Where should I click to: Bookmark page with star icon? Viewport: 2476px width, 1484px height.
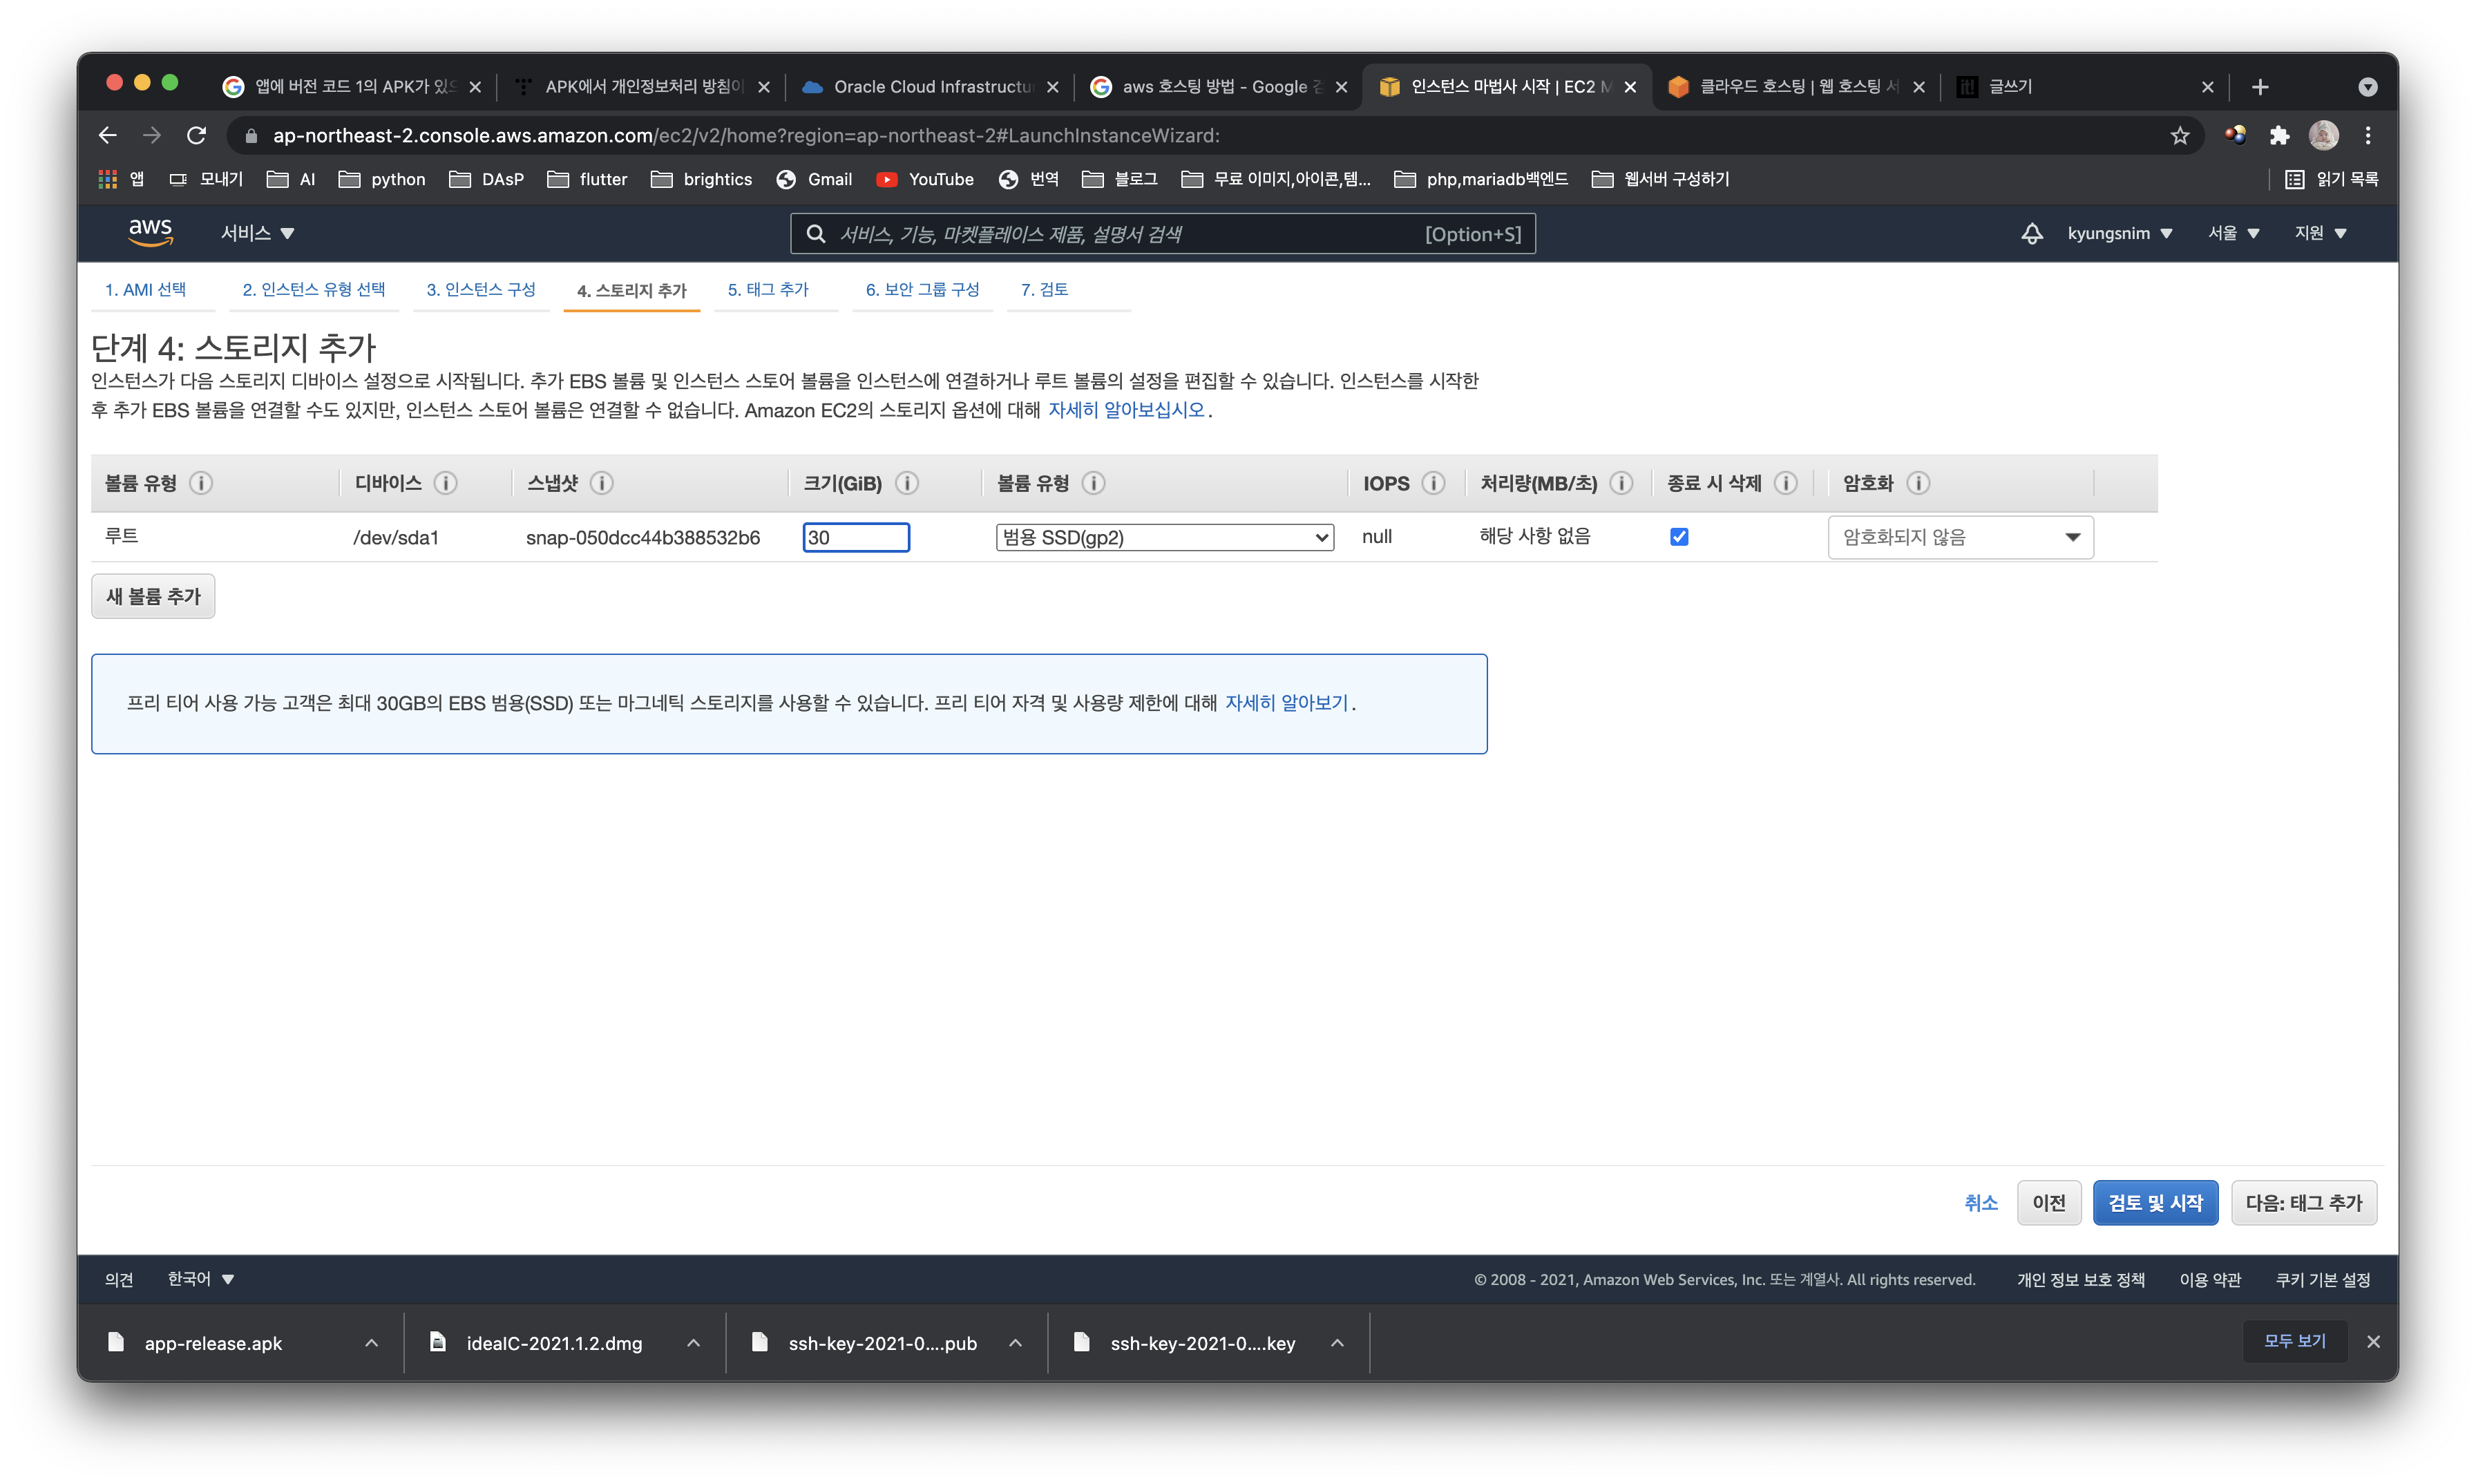pos(2180,136)
